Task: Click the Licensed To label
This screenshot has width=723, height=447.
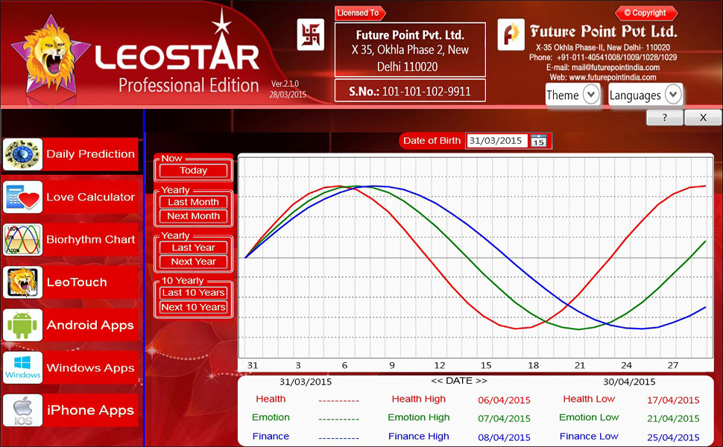Action: click(x=359, y=13)
